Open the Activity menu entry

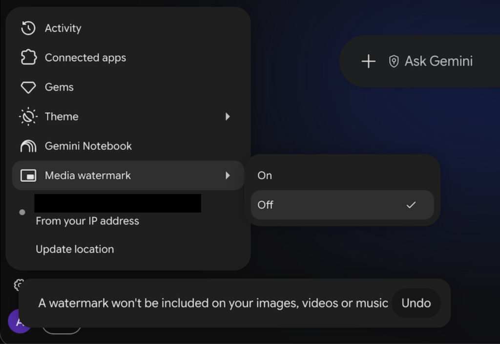tap(128, 28)
